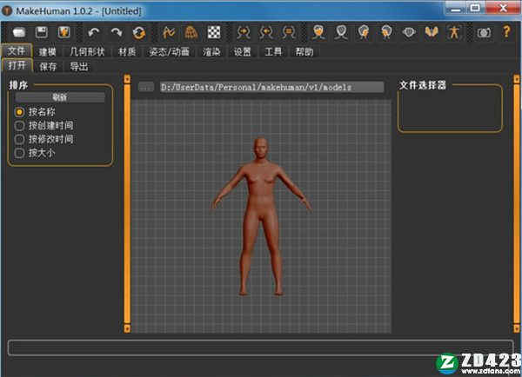Click the floppy disk save icon

(42, 33)
